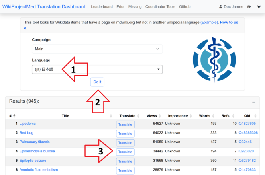Sort by the Translate column header

127,116
